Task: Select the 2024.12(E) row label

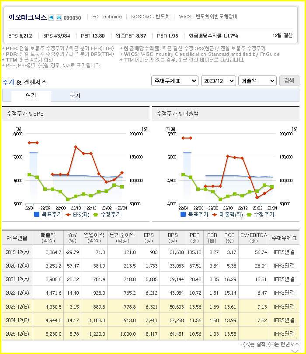Action: pos(17,320)
